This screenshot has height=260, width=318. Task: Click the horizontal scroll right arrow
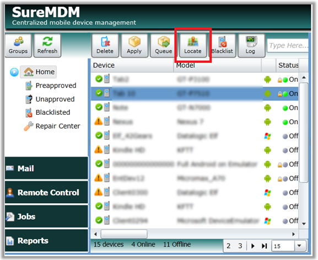click(x=293, y=234)
